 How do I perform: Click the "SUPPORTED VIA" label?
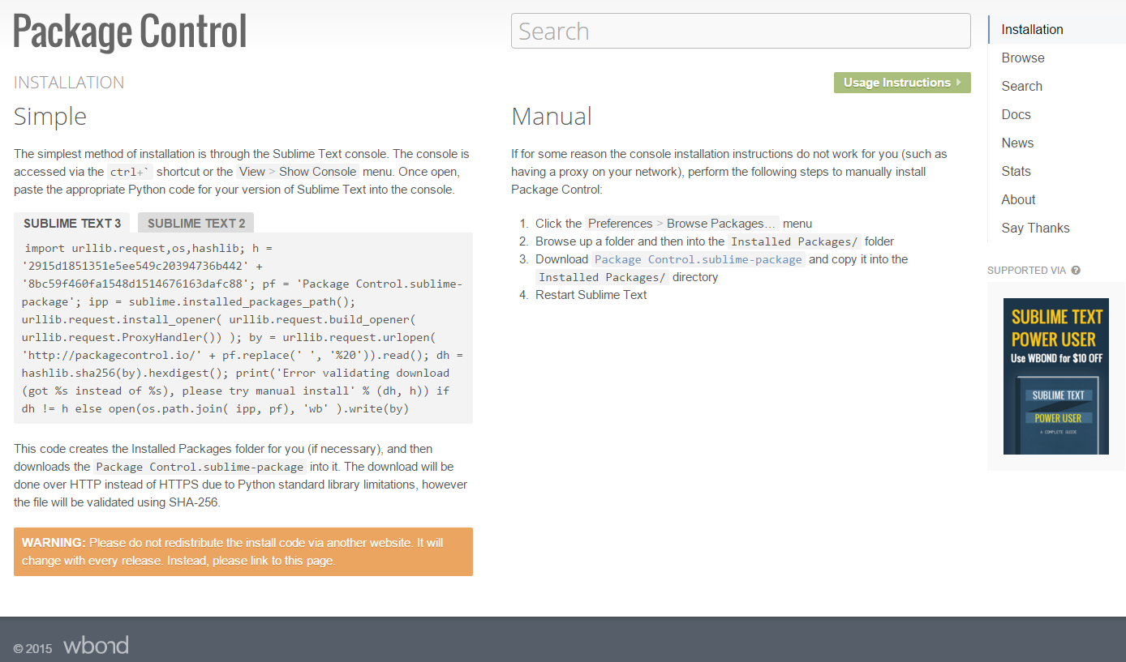coord(1026,271)
